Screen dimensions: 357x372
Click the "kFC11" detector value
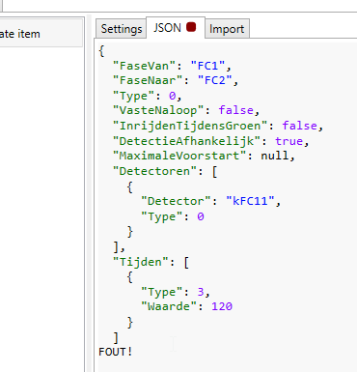click(x=250, y=201)
